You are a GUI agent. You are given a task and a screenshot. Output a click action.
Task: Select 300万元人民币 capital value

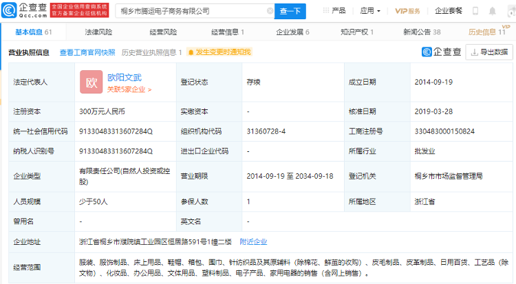pos(102,111)
